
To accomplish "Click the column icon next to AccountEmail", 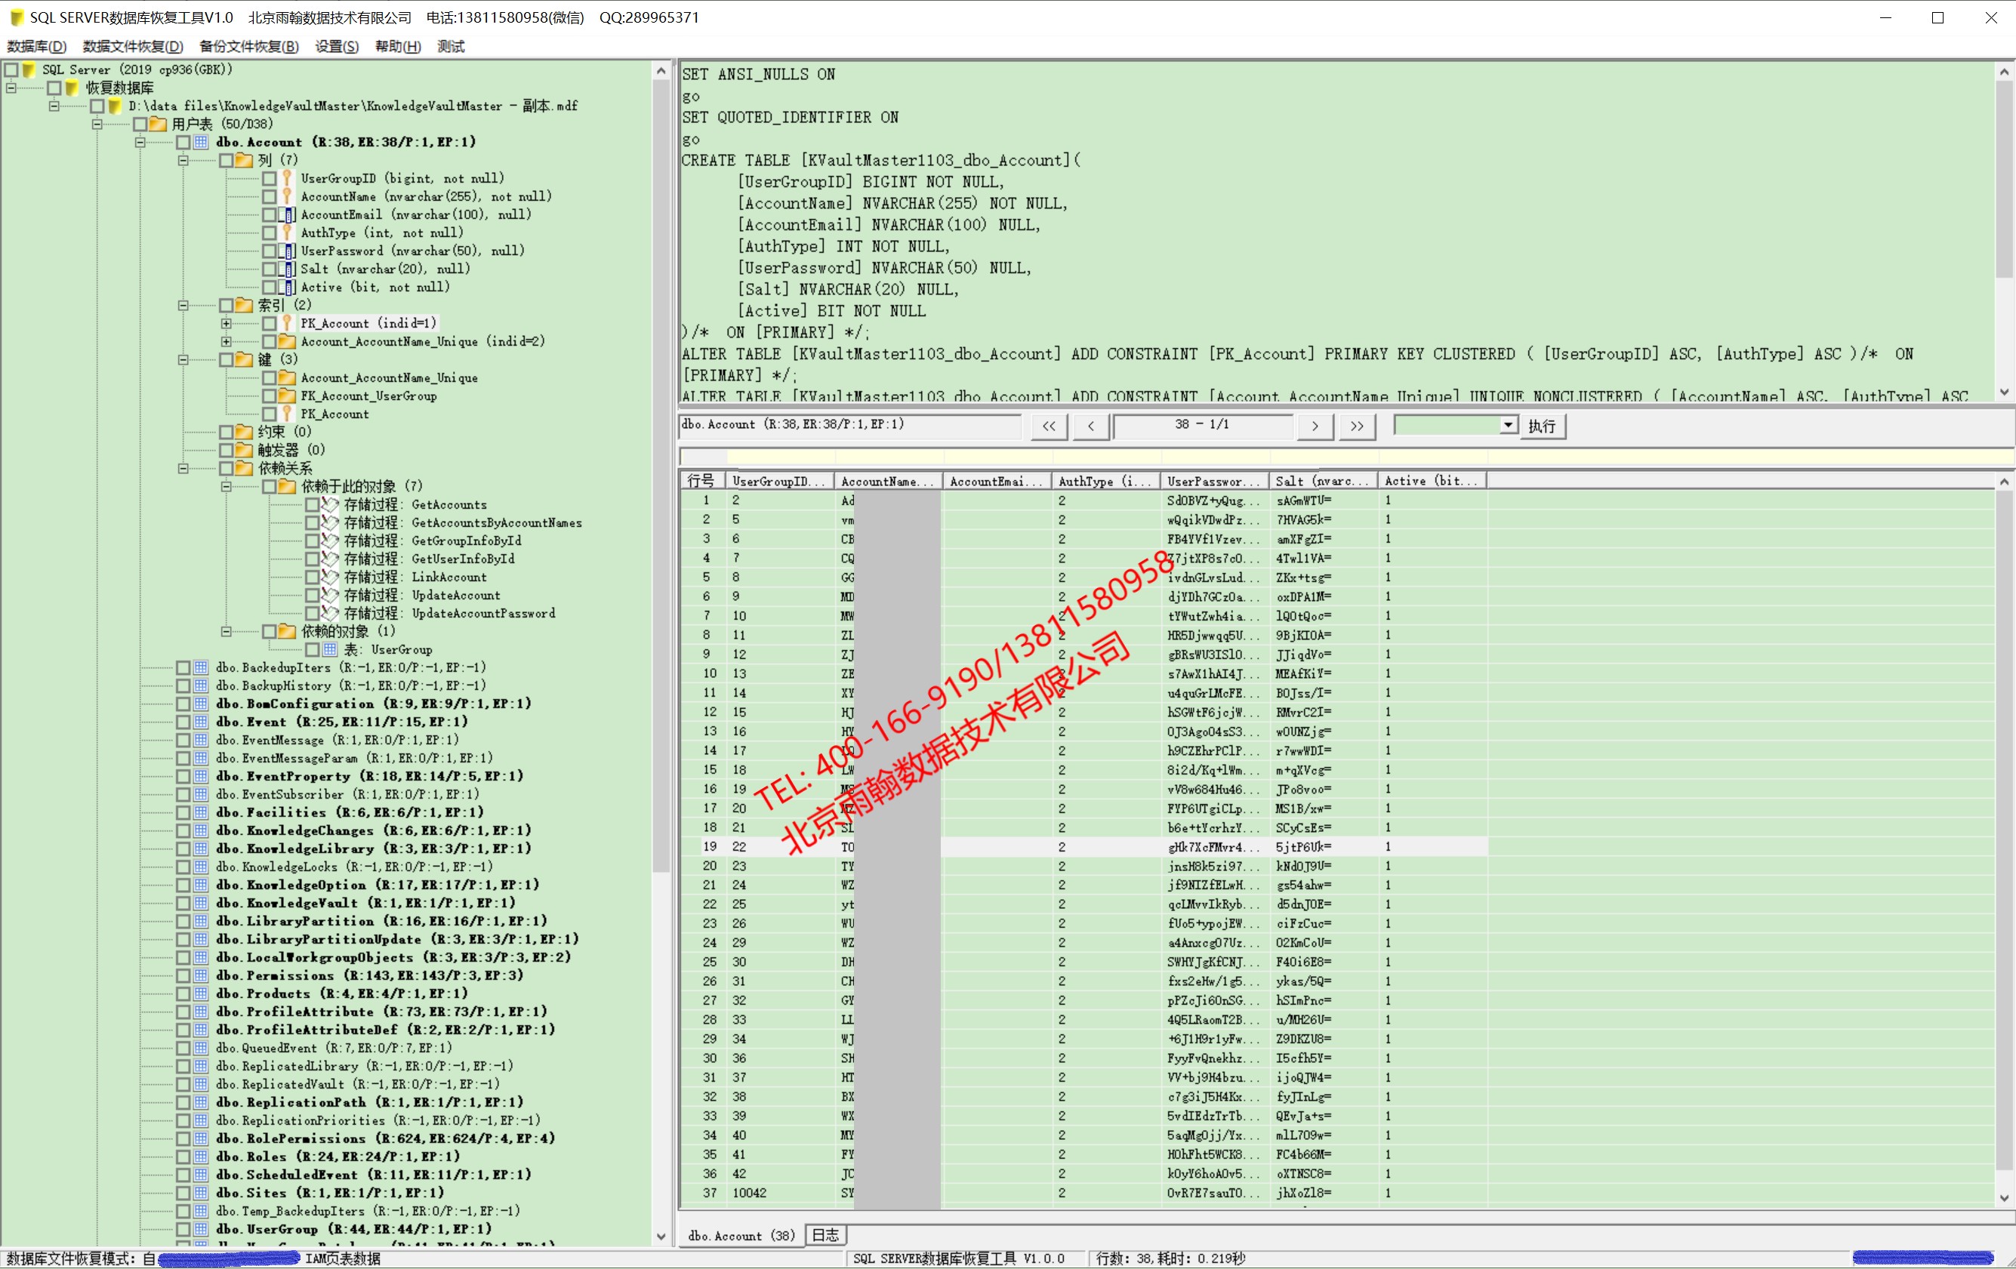I will coord(287,215).
